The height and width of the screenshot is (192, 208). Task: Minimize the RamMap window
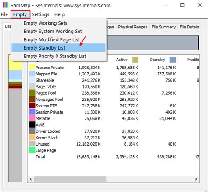(x=165, y=5)
